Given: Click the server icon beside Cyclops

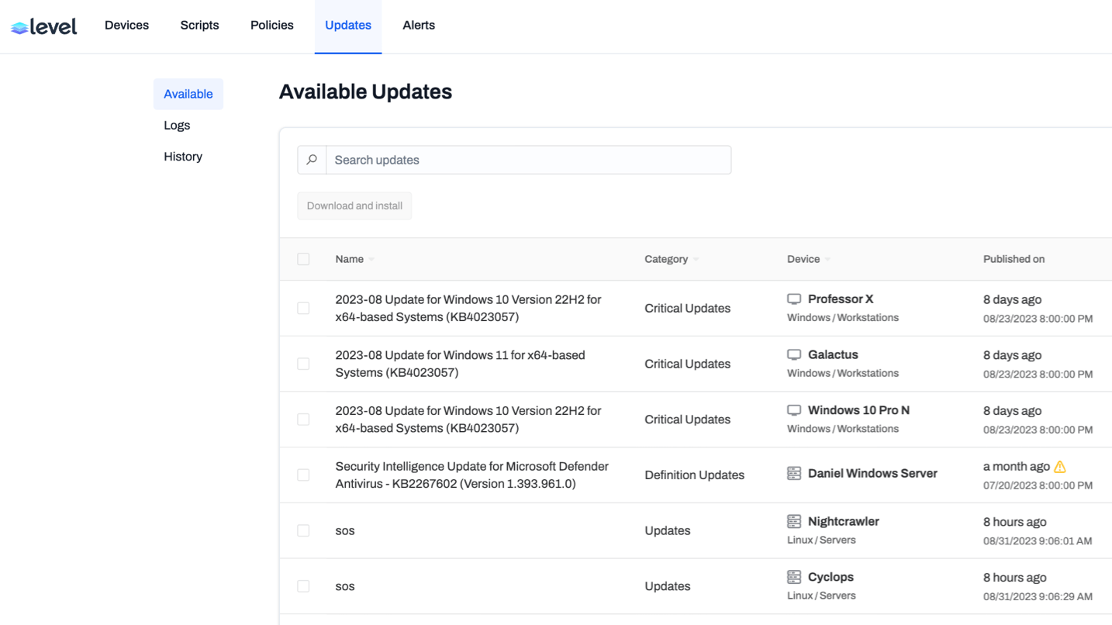Looking at the screenshot, I should point(794,577).
